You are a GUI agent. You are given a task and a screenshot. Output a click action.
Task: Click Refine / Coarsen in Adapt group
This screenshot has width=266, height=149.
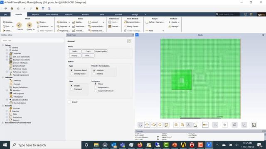(x=155, y=22)
